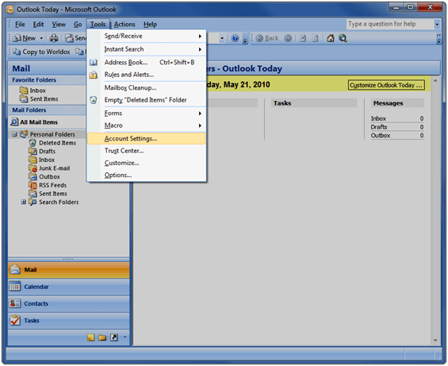Click the Outlook Today scrollbar up arrow
This screenshot has height=366, width=448.
(435, 81)
